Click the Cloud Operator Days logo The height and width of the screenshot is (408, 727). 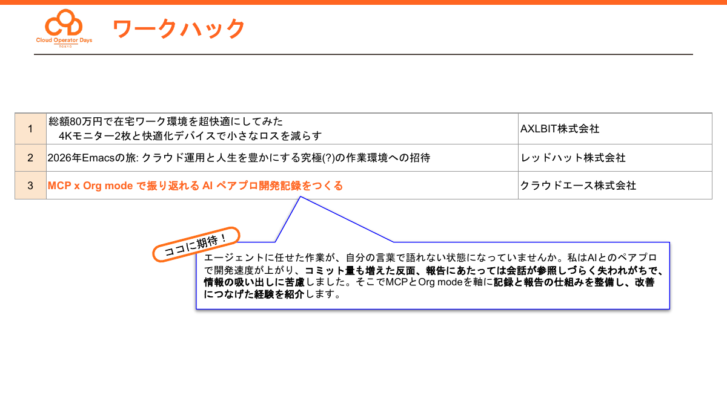tap(64, 30)
